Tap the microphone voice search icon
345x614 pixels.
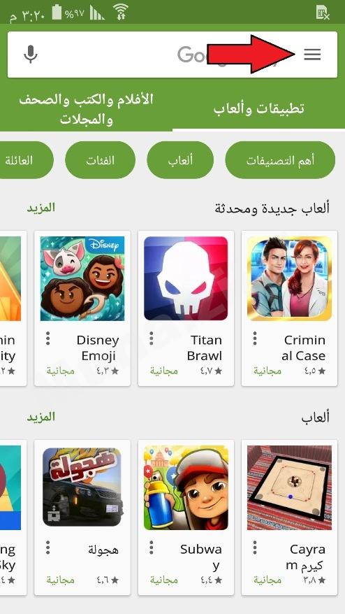tap(30, 55)
